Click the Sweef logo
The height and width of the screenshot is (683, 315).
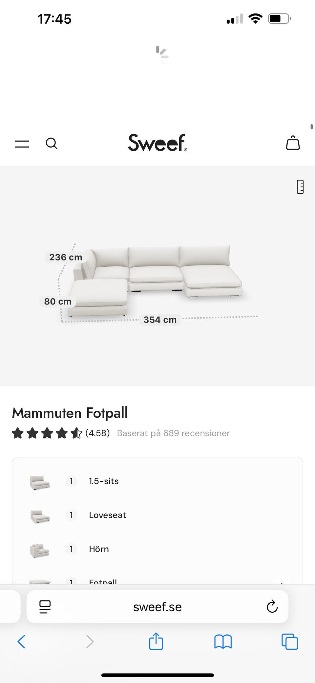point(157,143)
